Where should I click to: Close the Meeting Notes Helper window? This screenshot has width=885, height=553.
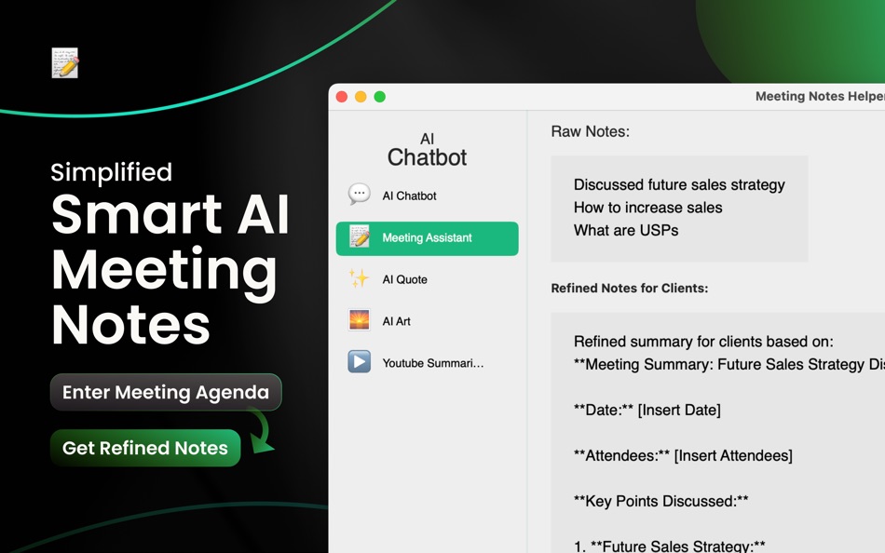342,97
